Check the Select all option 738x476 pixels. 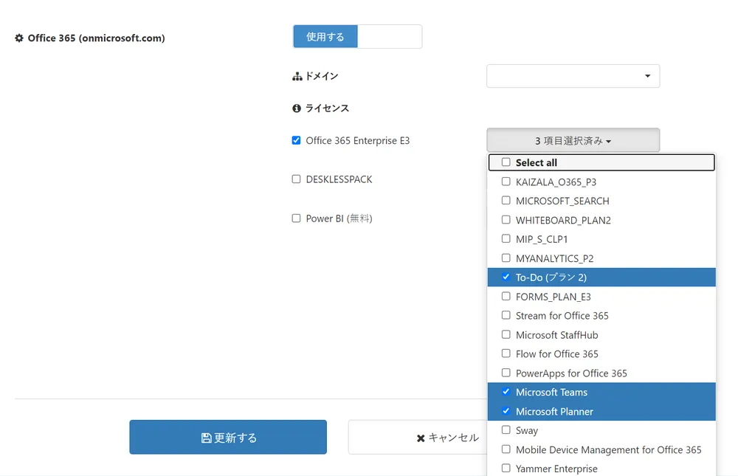click(x=506, y=162)
